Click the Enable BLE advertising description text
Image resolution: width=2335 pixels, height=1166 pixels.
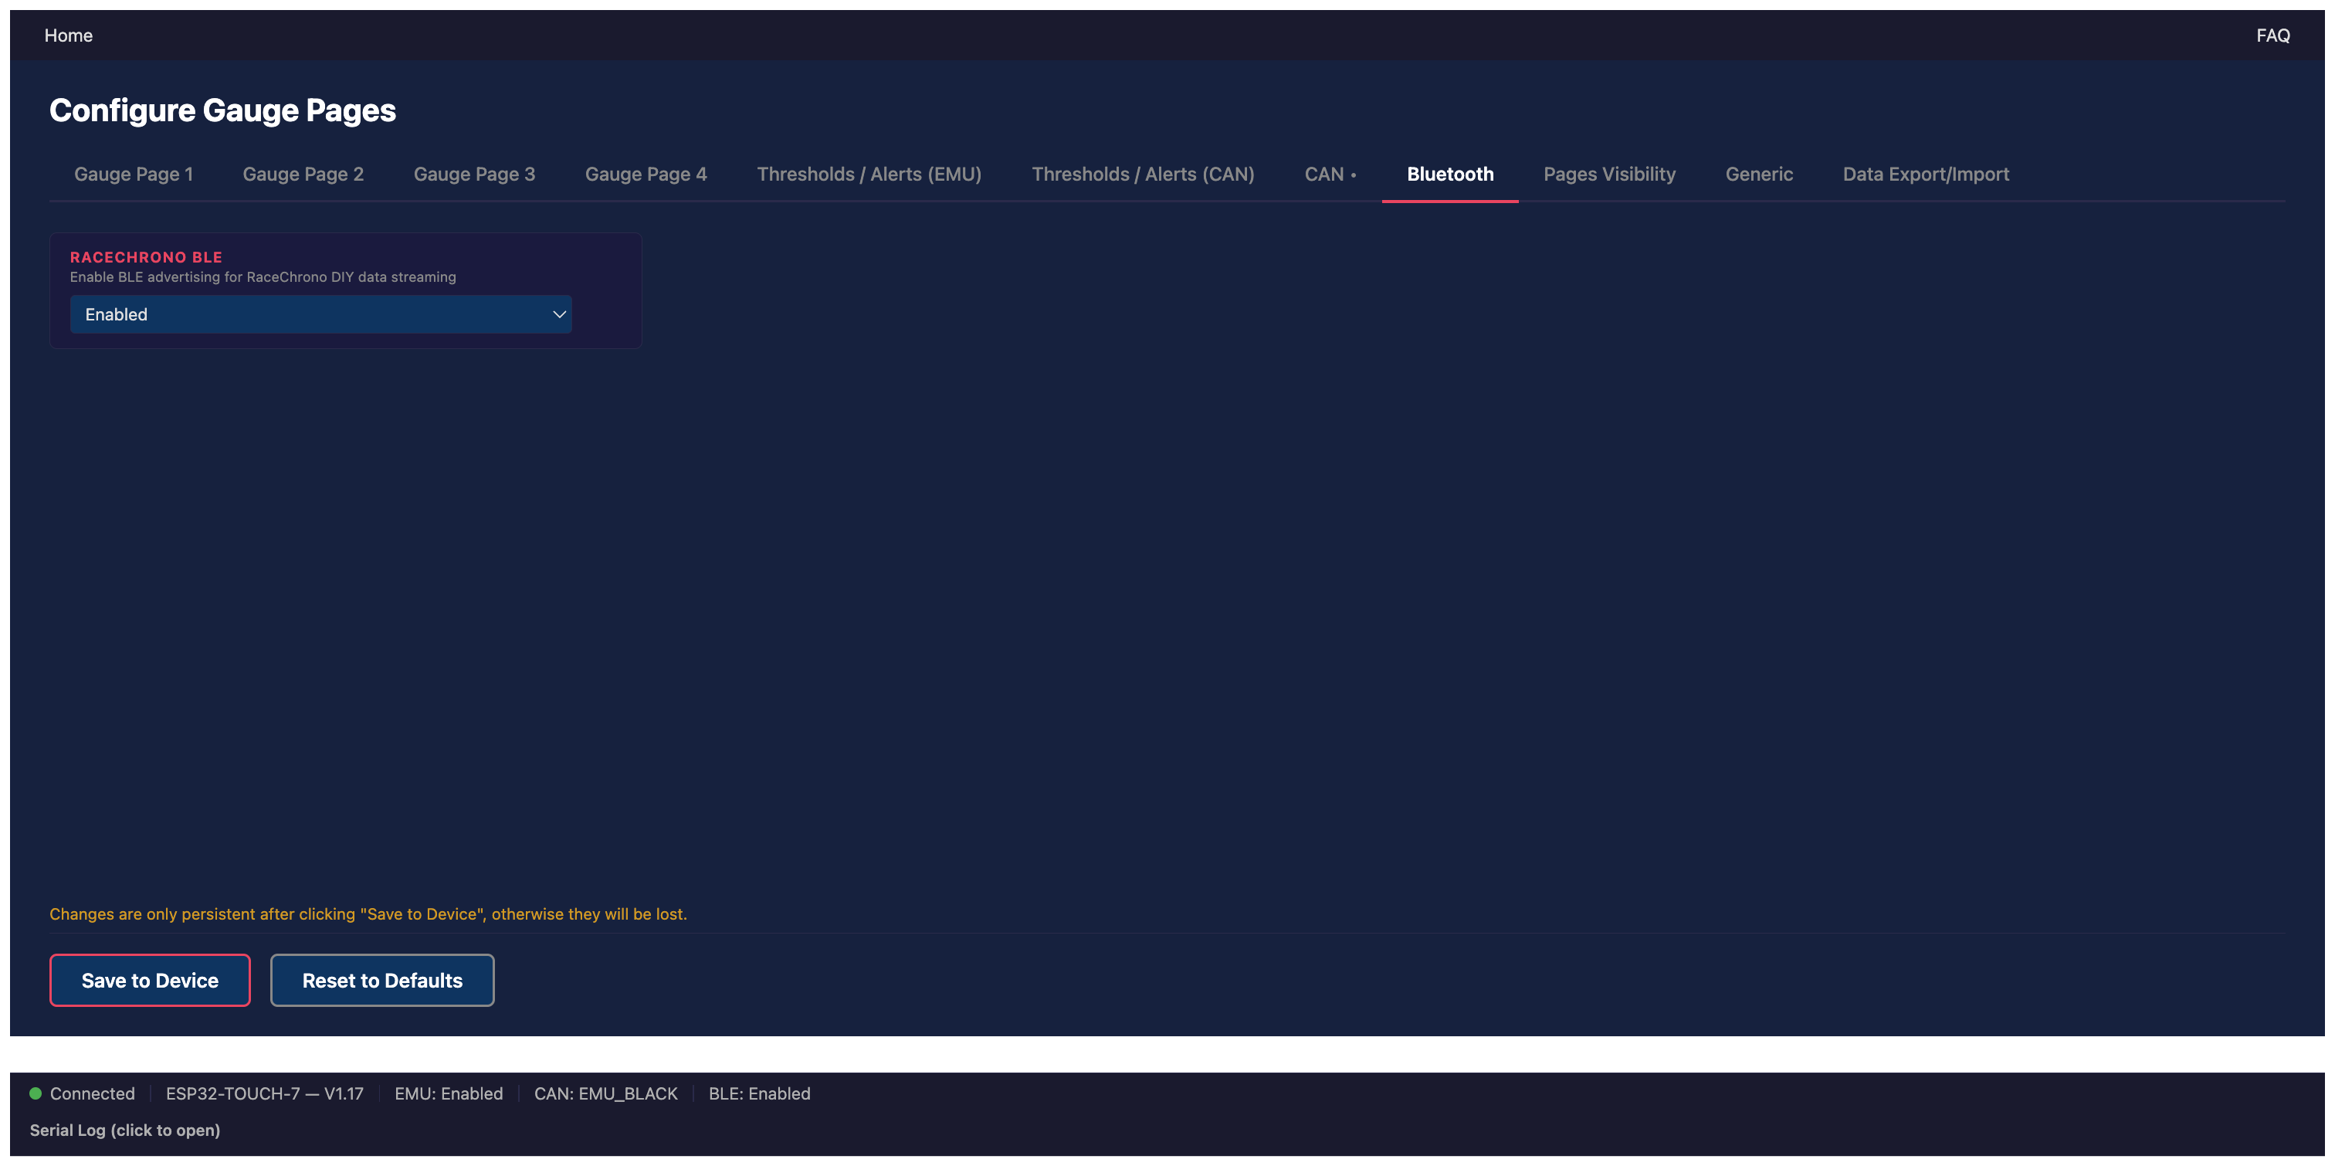tap(263, 276)
